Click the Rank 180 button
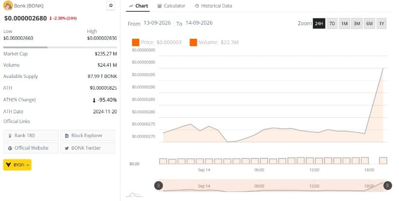399x201 pixels. coord(31,136)
